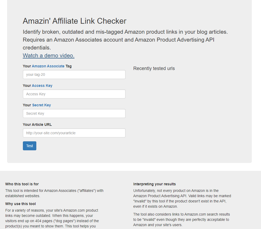This screenshot has width=261, height=229.
Task: Click the paragraph about established Amazon Associates websites
Action: [x=54, y=193]
